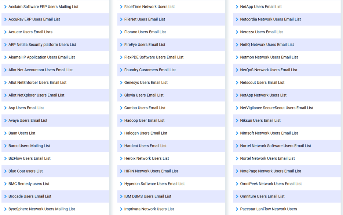Select Nimsoft Network Users Email List
The height and width of the screenshot is (215, 343).
[269, 133]
